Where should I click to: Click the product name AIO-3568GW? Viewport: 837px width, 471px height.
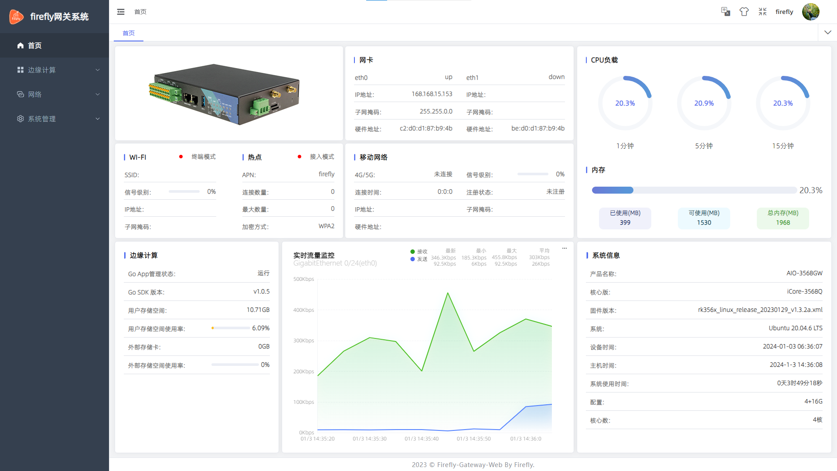pyautogui.click(x=804, y=273)
